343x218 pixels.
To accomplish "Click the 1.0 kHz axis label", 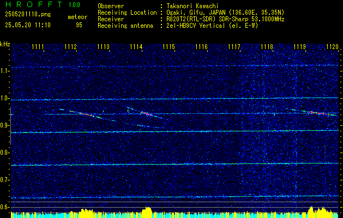I will tap(4, 98).
